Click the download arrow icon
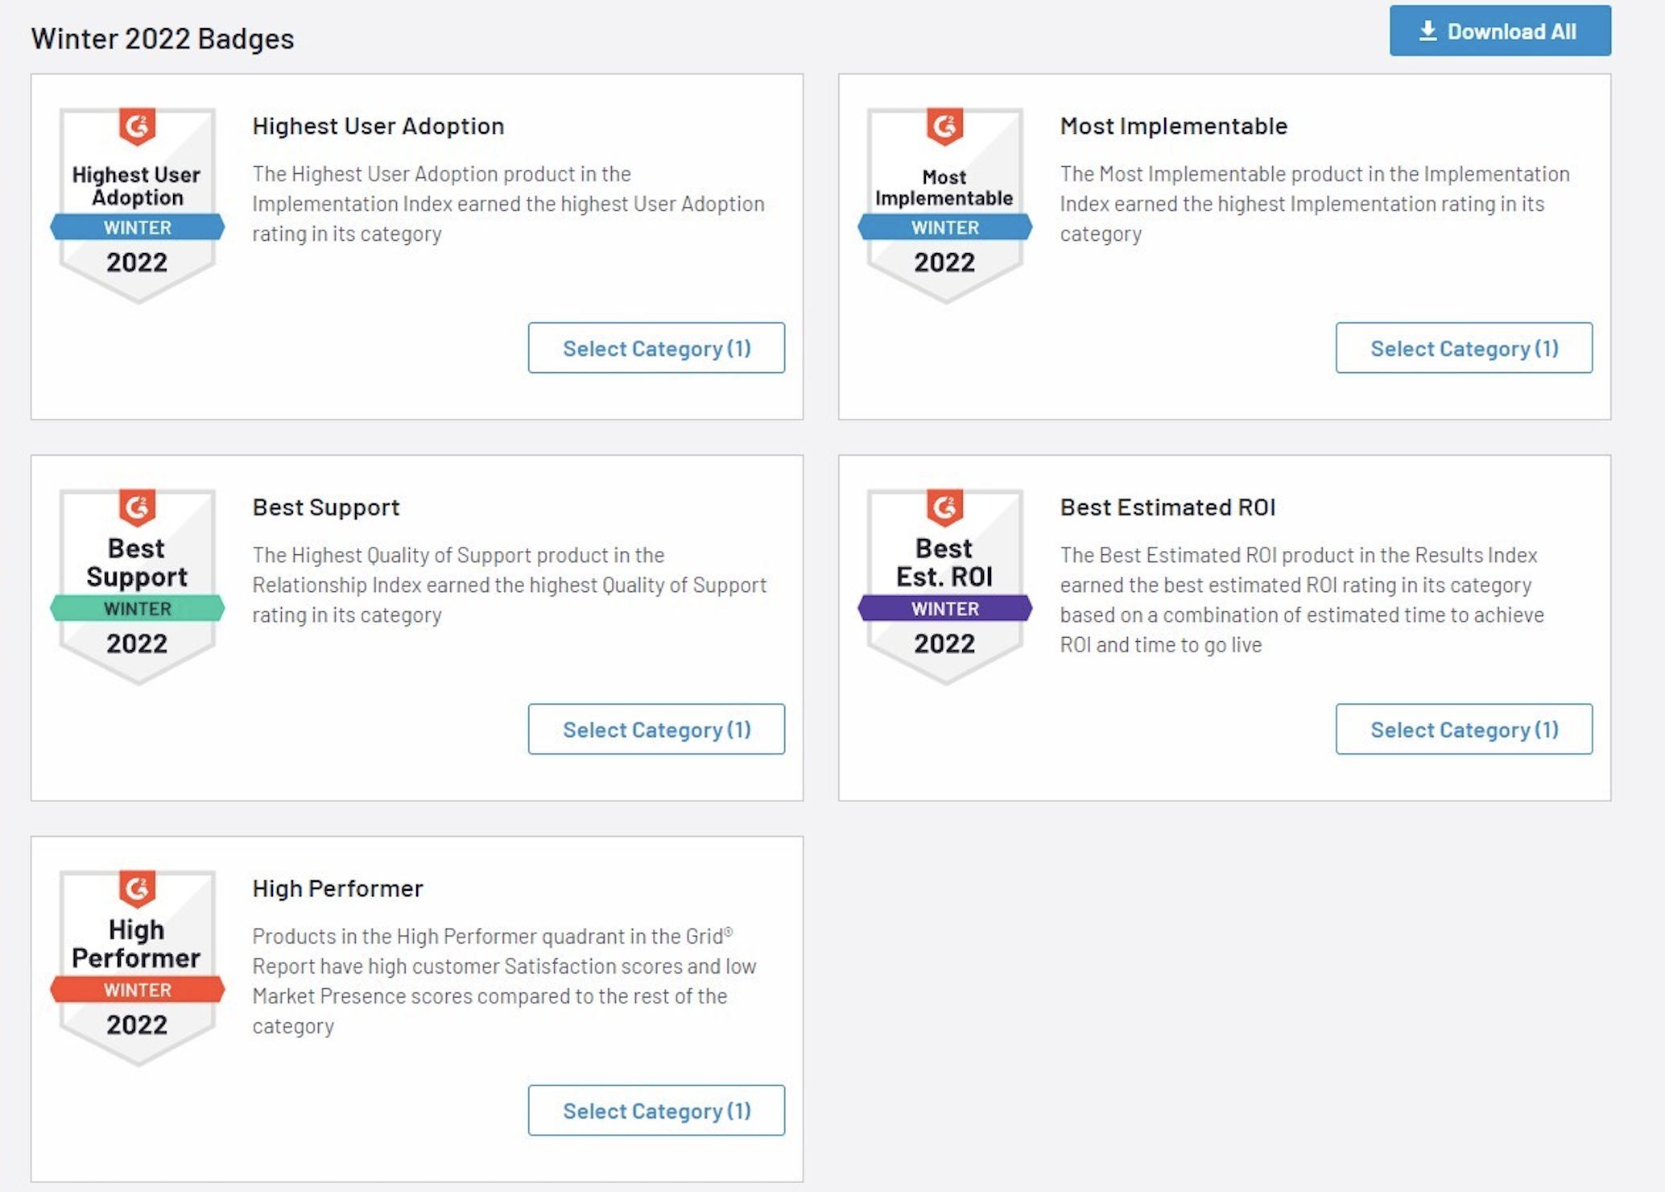 pyautogui.click(x=1427, y=31)
